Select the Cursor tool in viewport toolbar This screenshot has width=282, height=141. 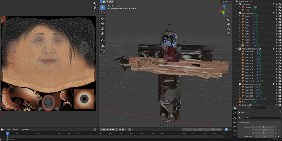[103, 12]
